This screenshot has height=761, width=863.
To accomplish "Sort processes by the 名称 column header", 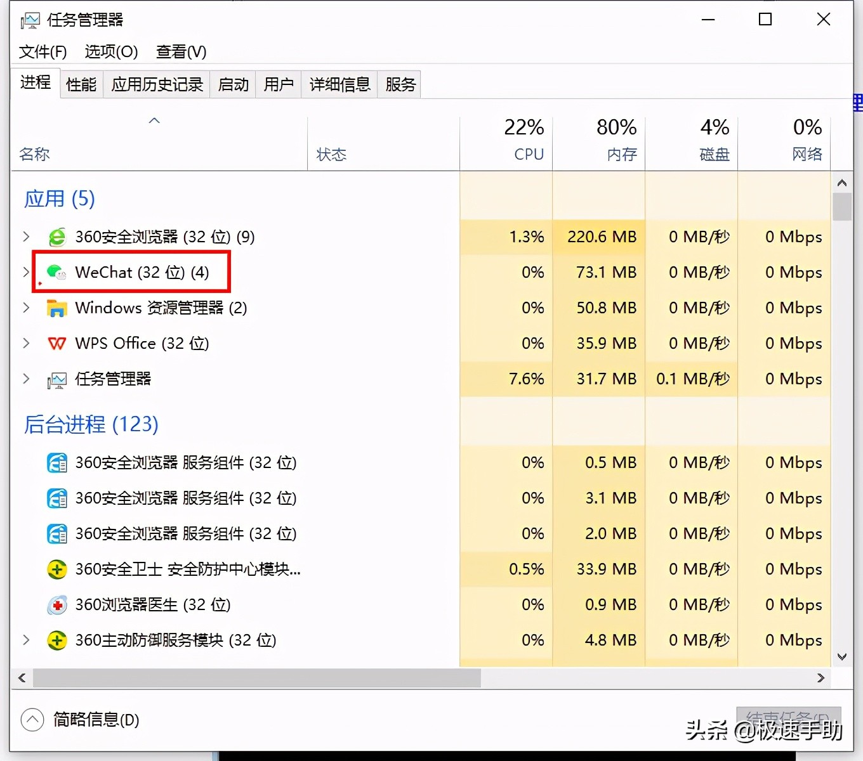I will click(159, 143).
